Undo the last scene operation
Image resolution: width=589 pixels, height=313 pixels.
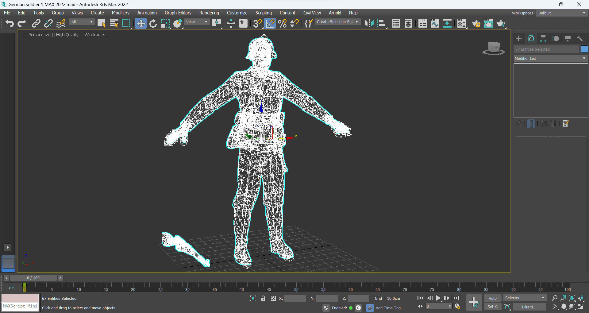[10, 23]
